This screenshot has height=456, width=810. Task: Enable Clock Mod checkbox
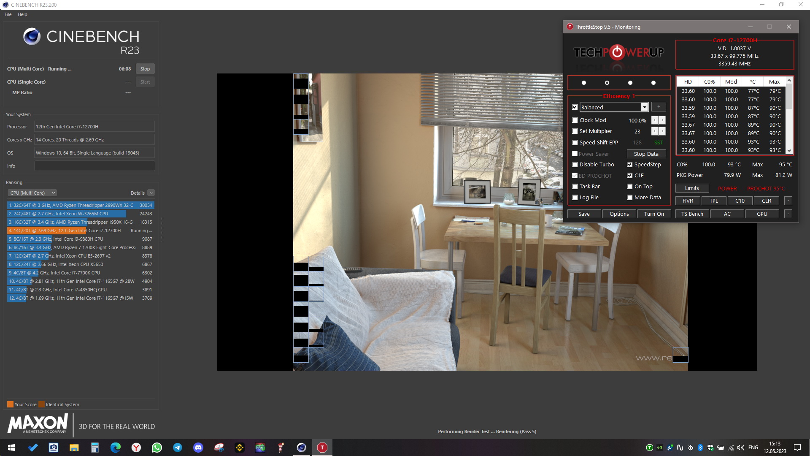(575, 120)
